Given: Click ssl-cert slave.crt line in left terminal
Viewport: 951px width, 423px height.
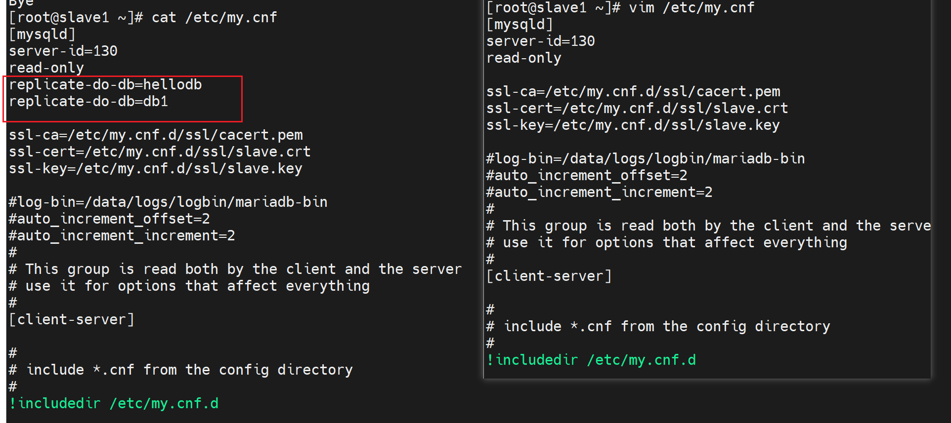Looking at the screenshot, I should tap(160, 152).
